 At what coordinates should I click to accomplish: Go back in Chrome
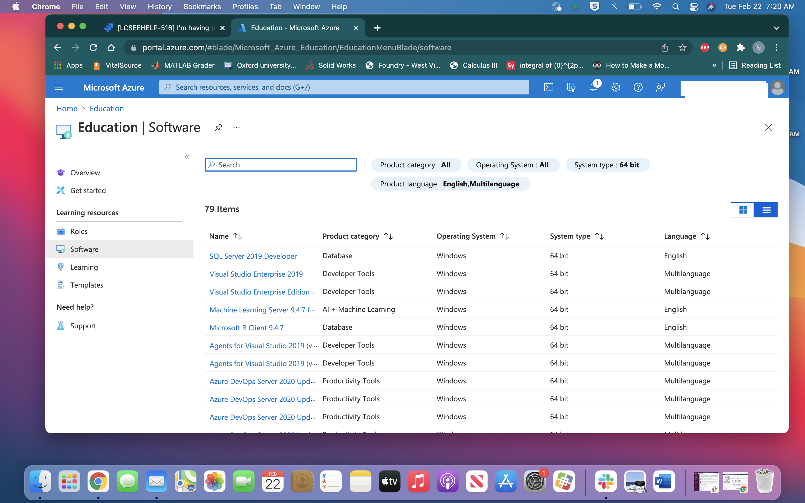point(58,48)
